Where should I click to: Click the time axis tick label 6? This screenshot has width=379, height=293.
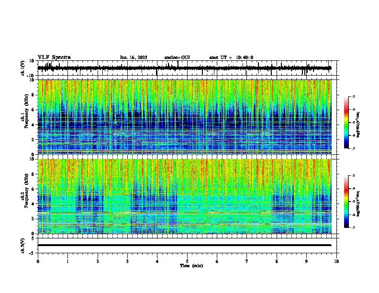217,261
